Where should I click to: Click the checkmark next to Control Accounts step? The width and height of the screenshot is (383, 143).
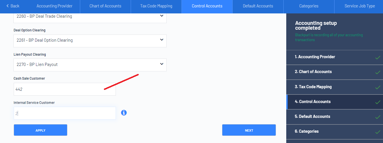coord(378,102)
